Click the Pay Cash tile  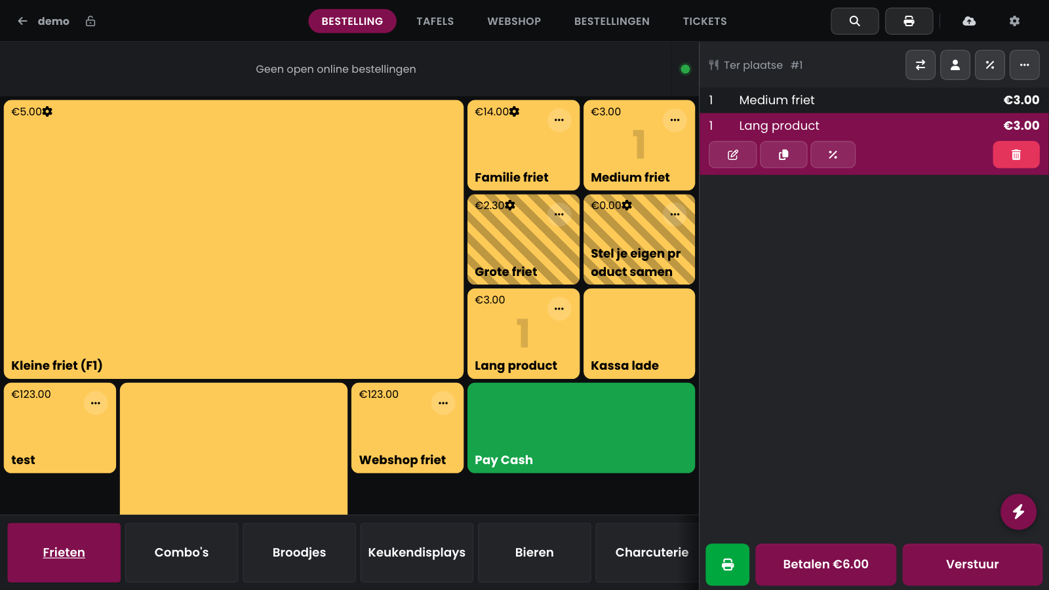click(x=581, y=428)
